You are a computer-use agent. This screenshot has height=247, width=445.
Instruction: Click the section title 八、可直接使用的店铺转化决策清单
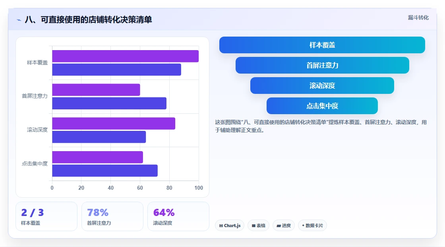coord(88,19)
